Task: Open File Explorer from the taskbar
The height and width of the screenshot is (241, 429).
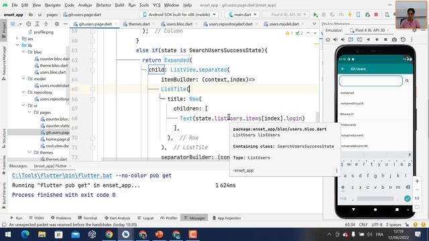Action: click(x=42, y=234)
